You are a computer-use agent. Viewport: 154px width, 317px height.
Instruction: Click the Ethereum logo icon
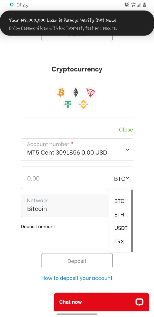(x=76, y=92)
